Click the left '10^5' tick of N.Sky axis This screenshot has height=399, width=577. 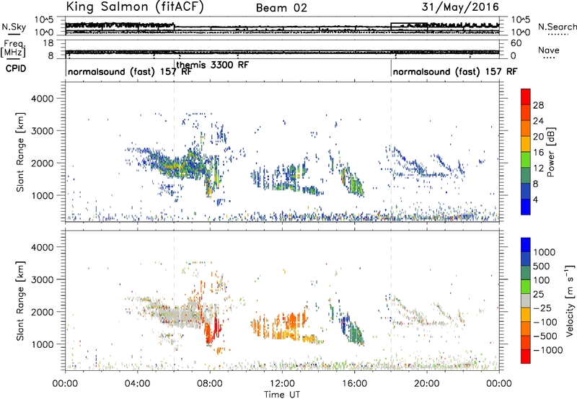(44, 19)
